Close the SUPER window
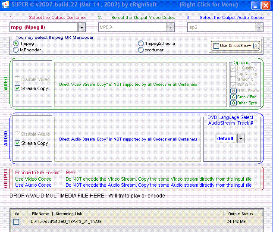Viewport: 273px width, 232px height. click(x=266, y=5)
